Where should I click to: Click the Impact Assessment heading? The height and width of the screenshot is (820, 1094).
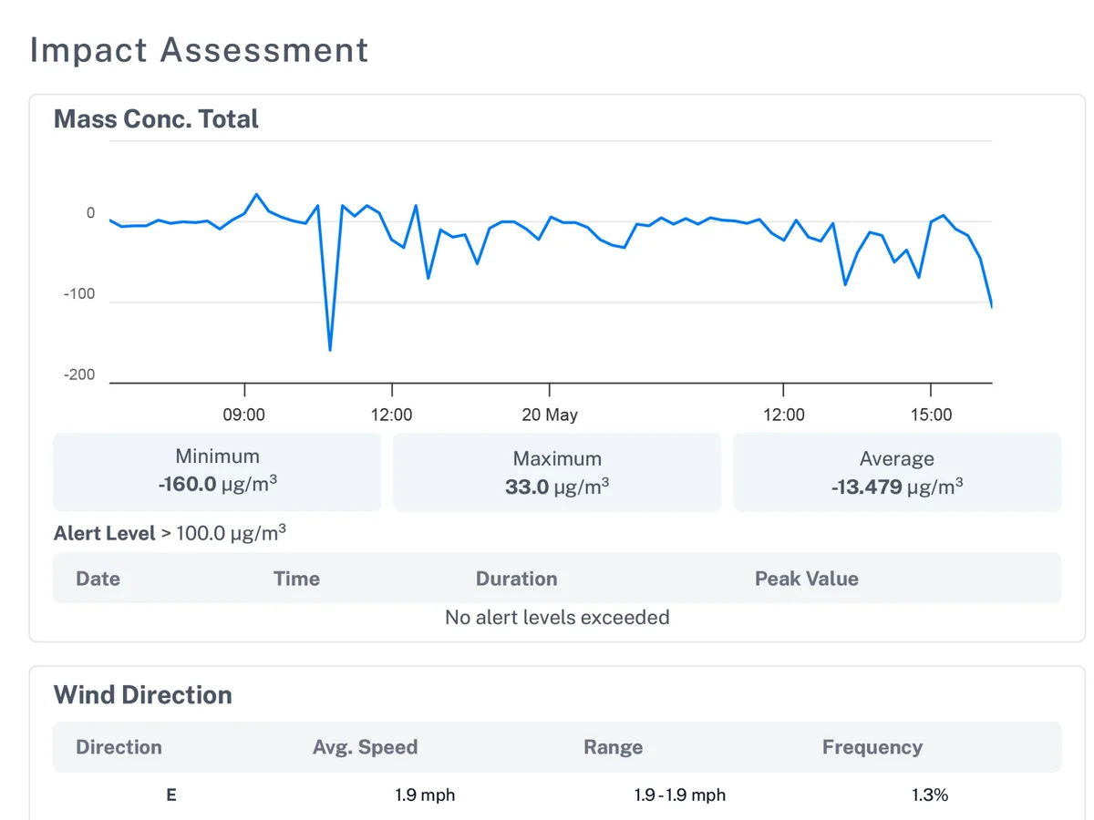click(x=199, y=49)
